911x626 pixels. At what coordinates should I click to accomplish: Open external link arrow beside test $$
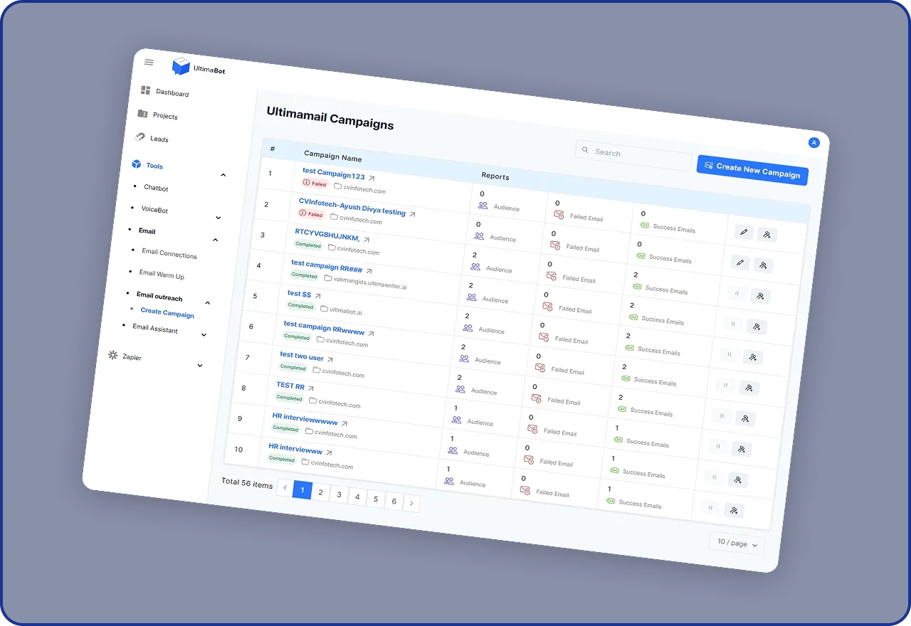point(318,296)
